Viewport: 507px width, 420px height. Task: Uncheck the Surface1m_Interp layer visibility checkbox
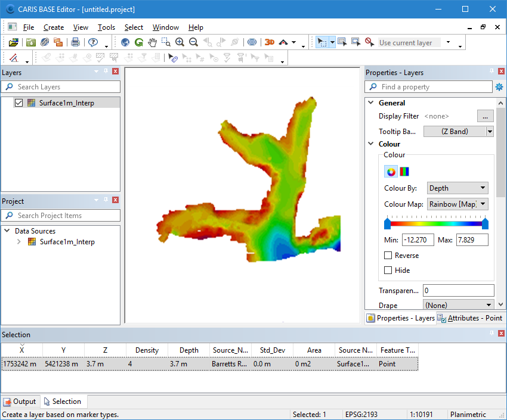click(x=18, y=103)
